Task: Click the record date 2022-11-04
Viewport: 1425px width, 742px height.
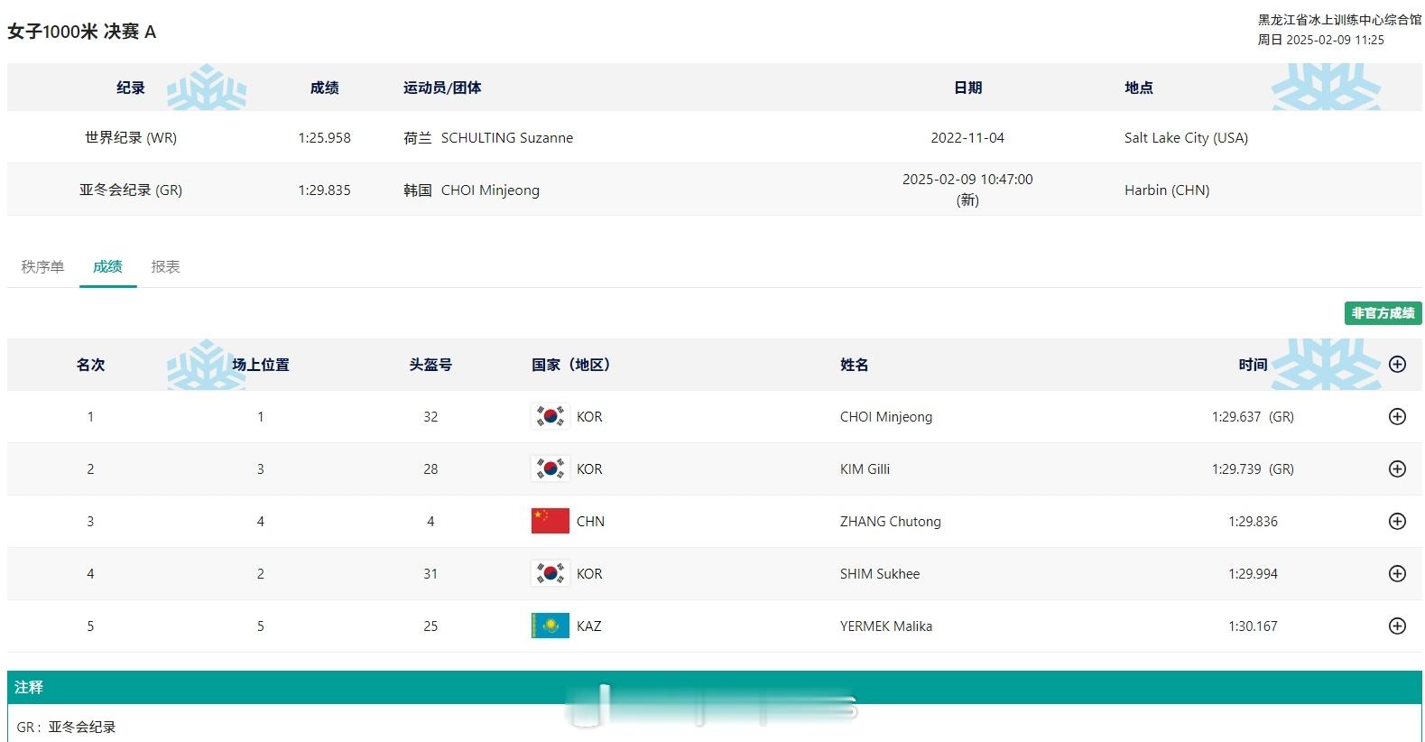Action: (x=967, y=137)
